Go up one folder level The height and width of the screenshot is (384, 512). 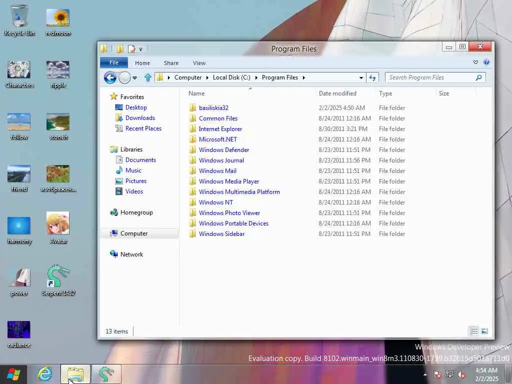(x=148, y=77)
